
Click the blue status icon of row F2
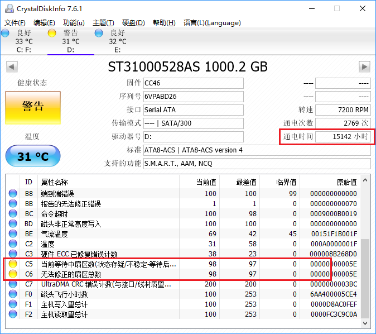(x=13, y=314)
